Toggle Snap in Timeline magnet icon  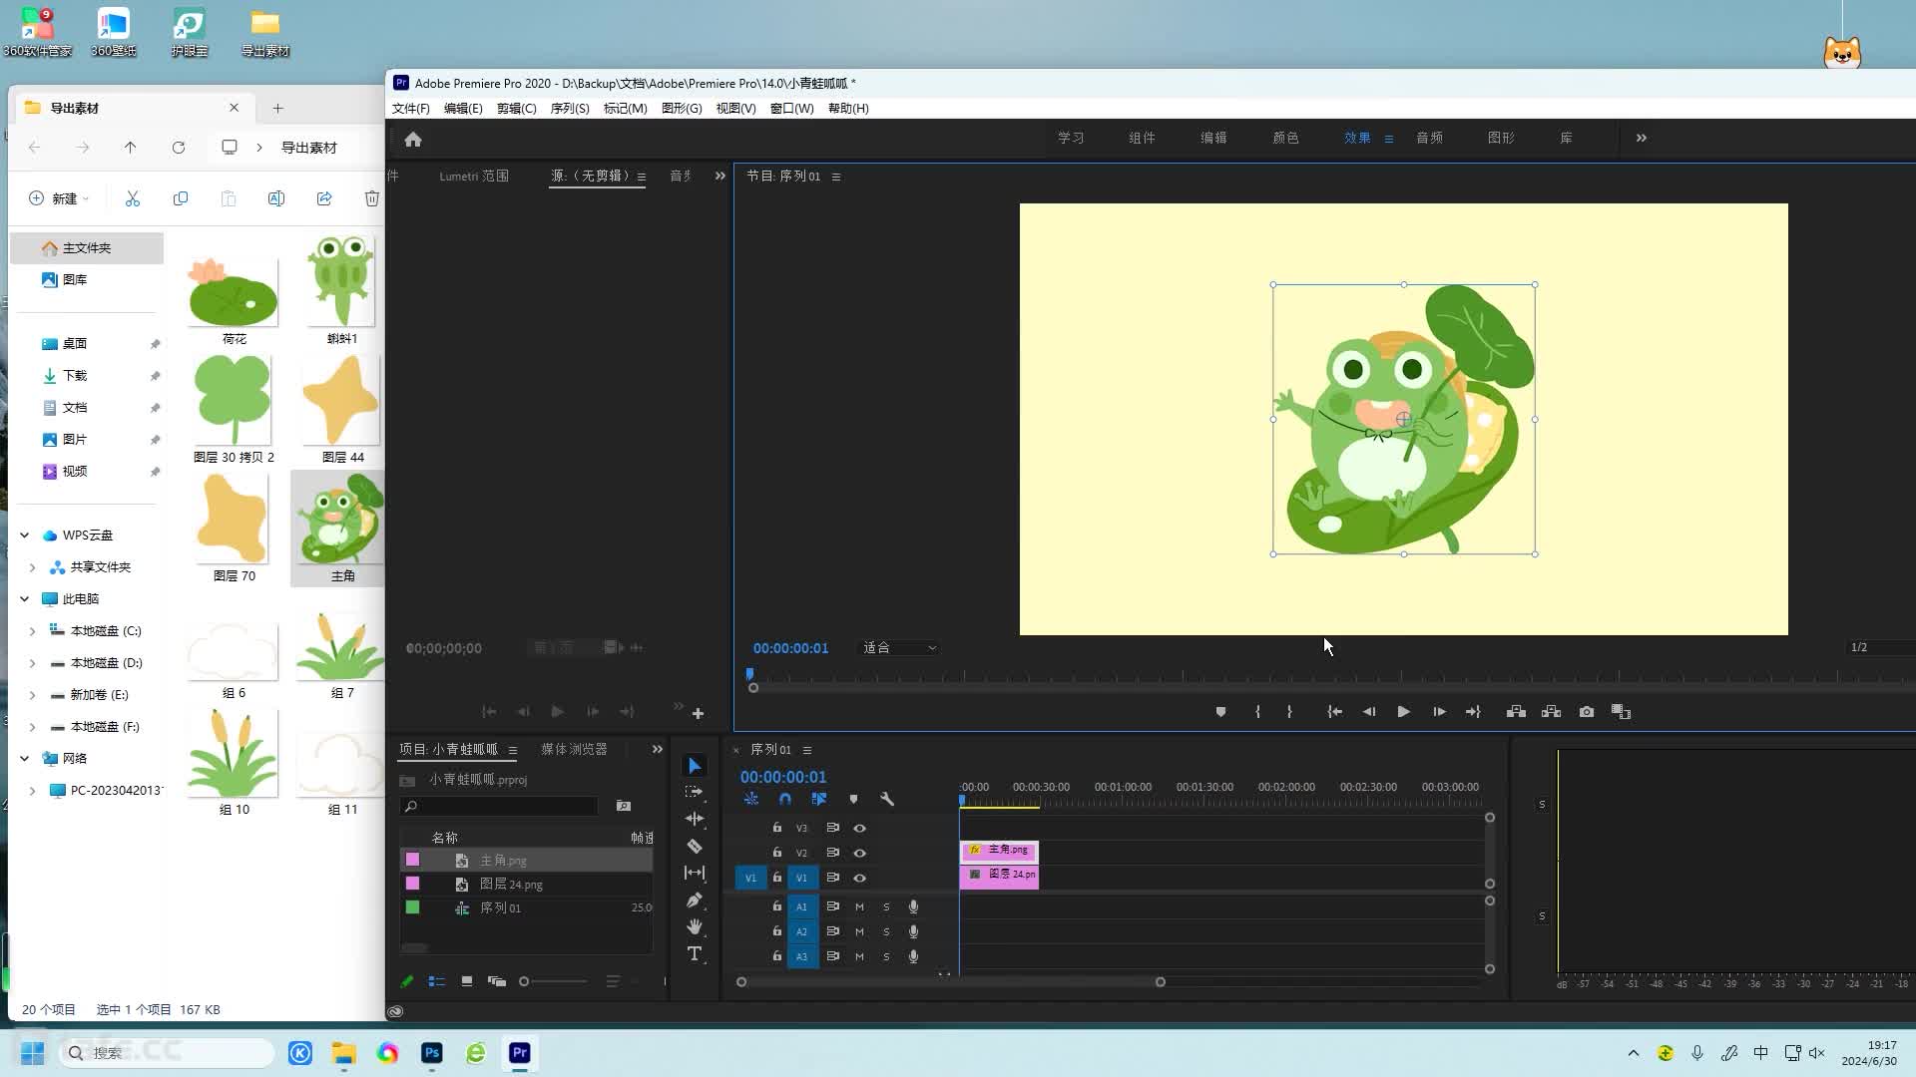785,799
